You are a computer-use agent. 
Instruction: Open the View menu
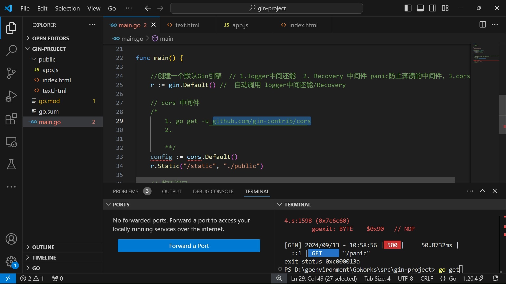[94, 8]
